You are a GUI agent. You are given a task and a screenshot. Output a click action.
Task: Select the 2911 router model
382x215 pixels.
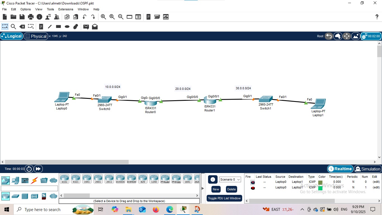(109, 179)
